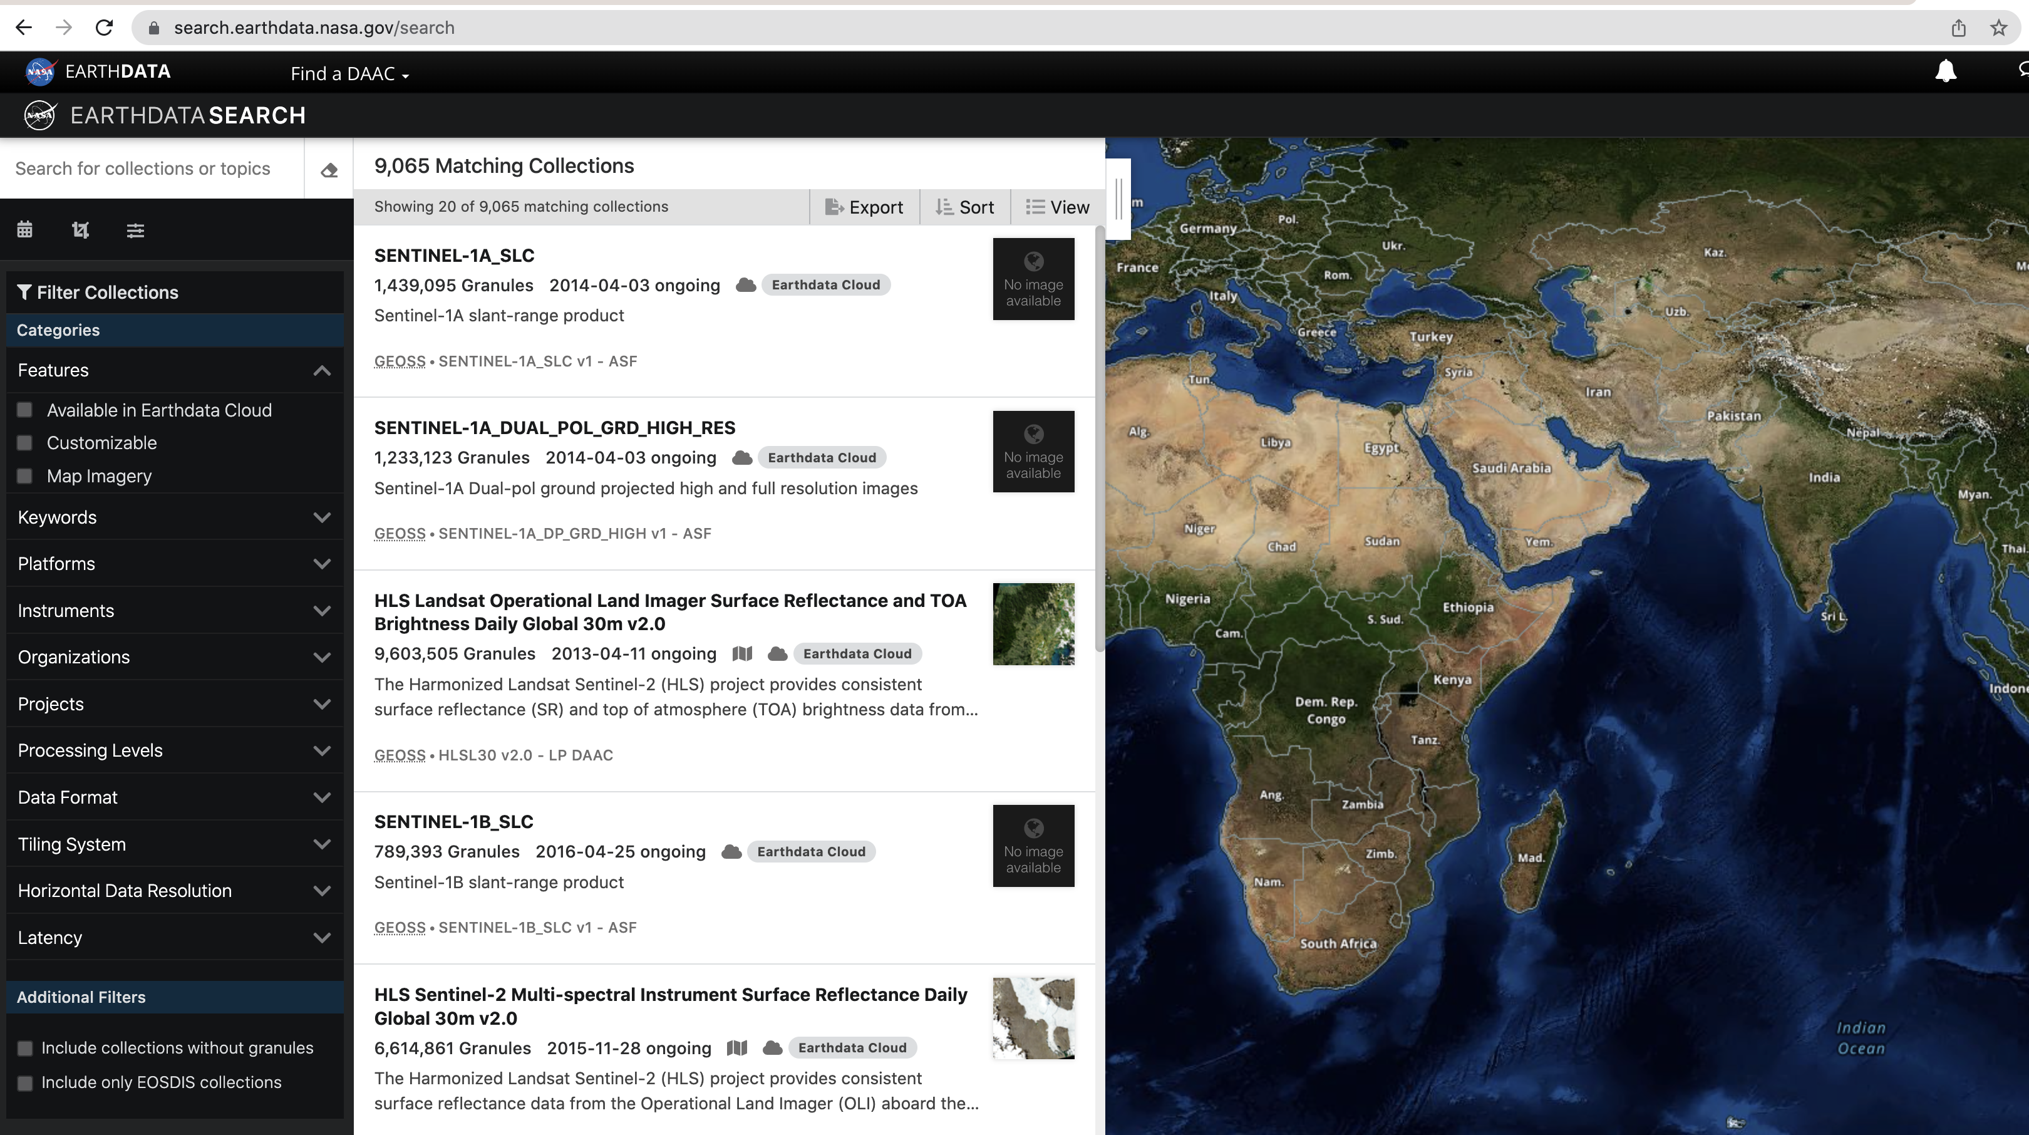The width and height of the screenshot is (2029, 1135).
Task: Open the View menu
Action: coord(1058,207)
